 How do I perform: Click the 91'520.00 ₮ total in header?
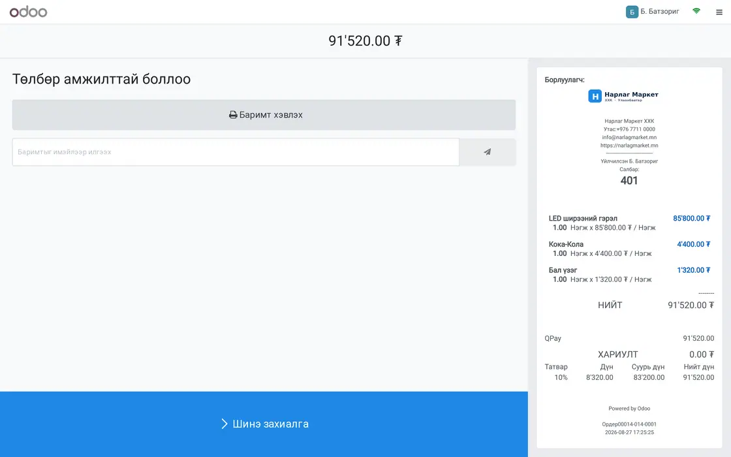click(x=365, y=40)
